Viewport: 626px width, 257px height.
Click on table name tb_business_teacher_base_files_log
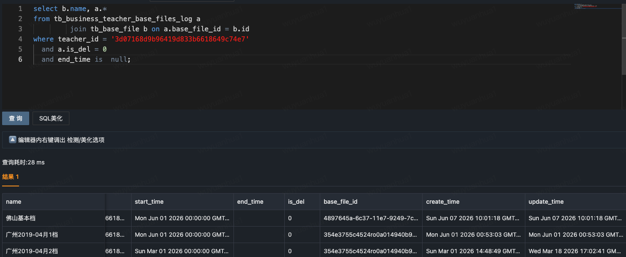(x=123, y=19)
